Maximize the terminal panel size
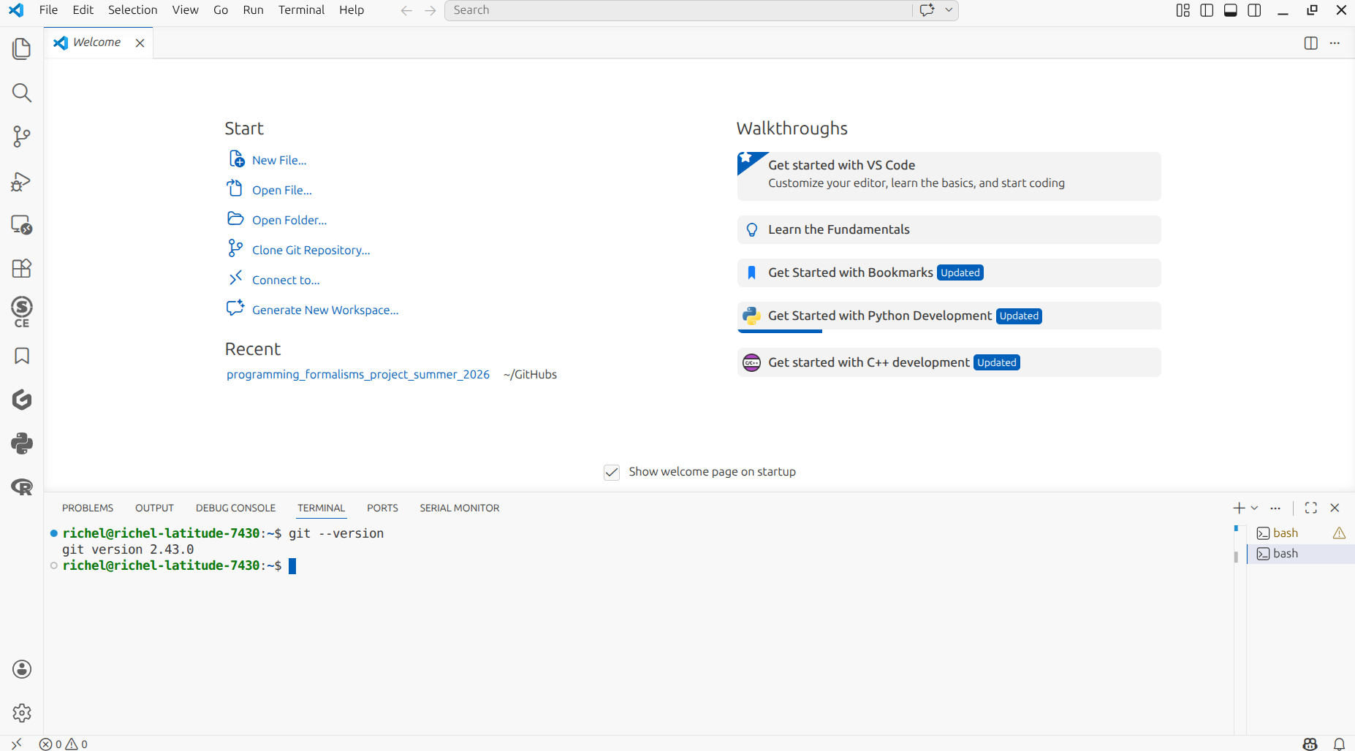This screenshot has width=1355, height=751. (1311, 508)
